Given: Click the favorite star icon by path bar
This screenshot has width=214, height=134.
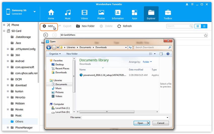Looking at the screenshot, I should coord(206,35).
